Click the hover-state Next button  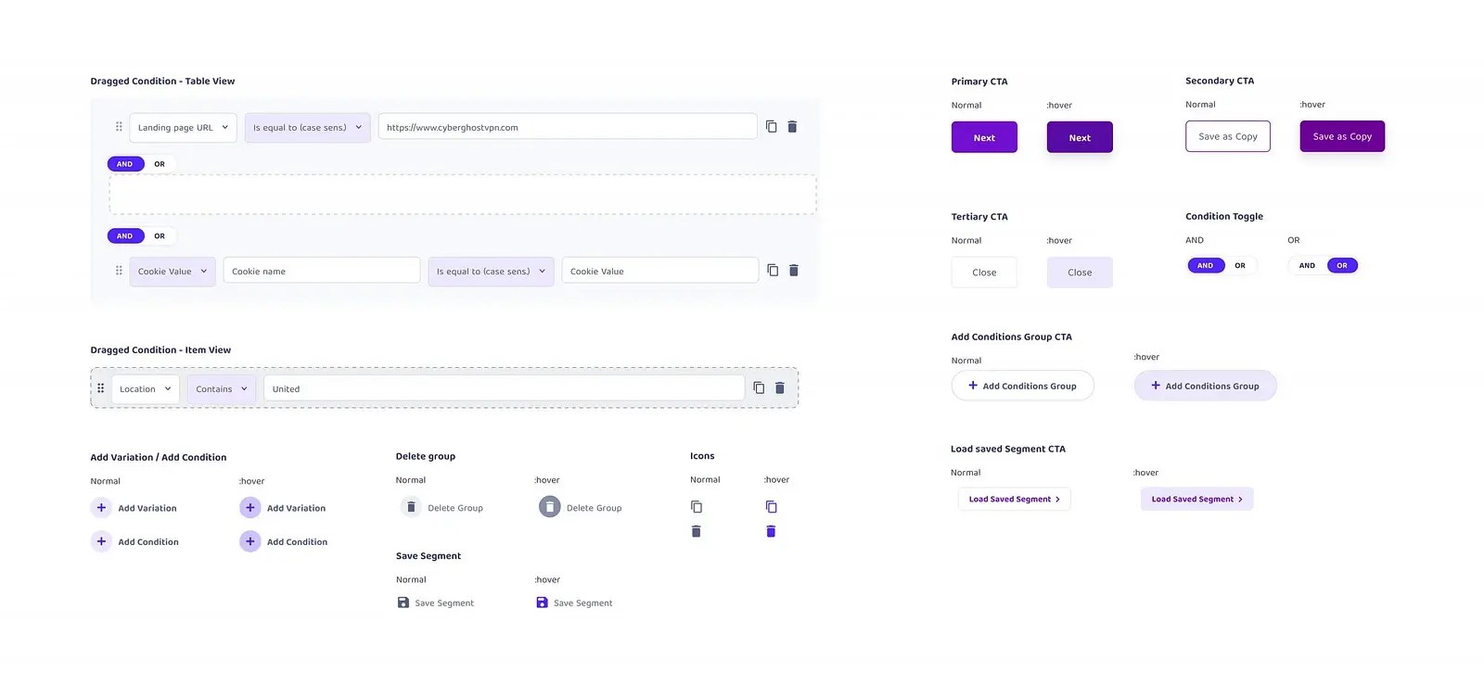coord(1080,137)
